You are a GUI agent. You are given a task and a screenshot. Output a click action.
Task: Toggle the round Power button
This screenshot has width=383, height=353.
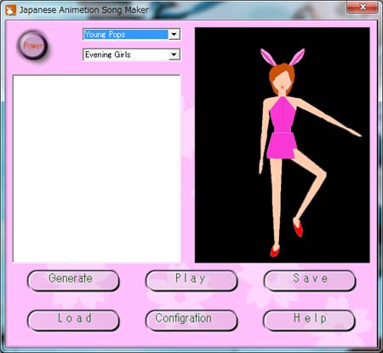tap(32, 45)
